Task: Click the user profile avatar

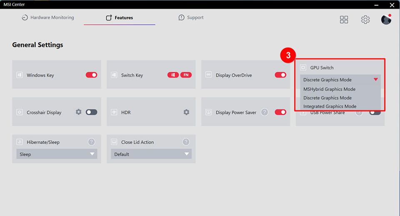Action: [386, 20]
